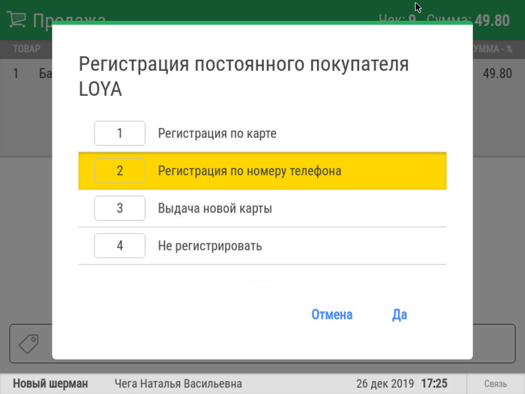Image resolution: width=525 pixels, height=394 pixels.
Task: Click the price tag icon in input bar
Action: (x=29, y=344)
